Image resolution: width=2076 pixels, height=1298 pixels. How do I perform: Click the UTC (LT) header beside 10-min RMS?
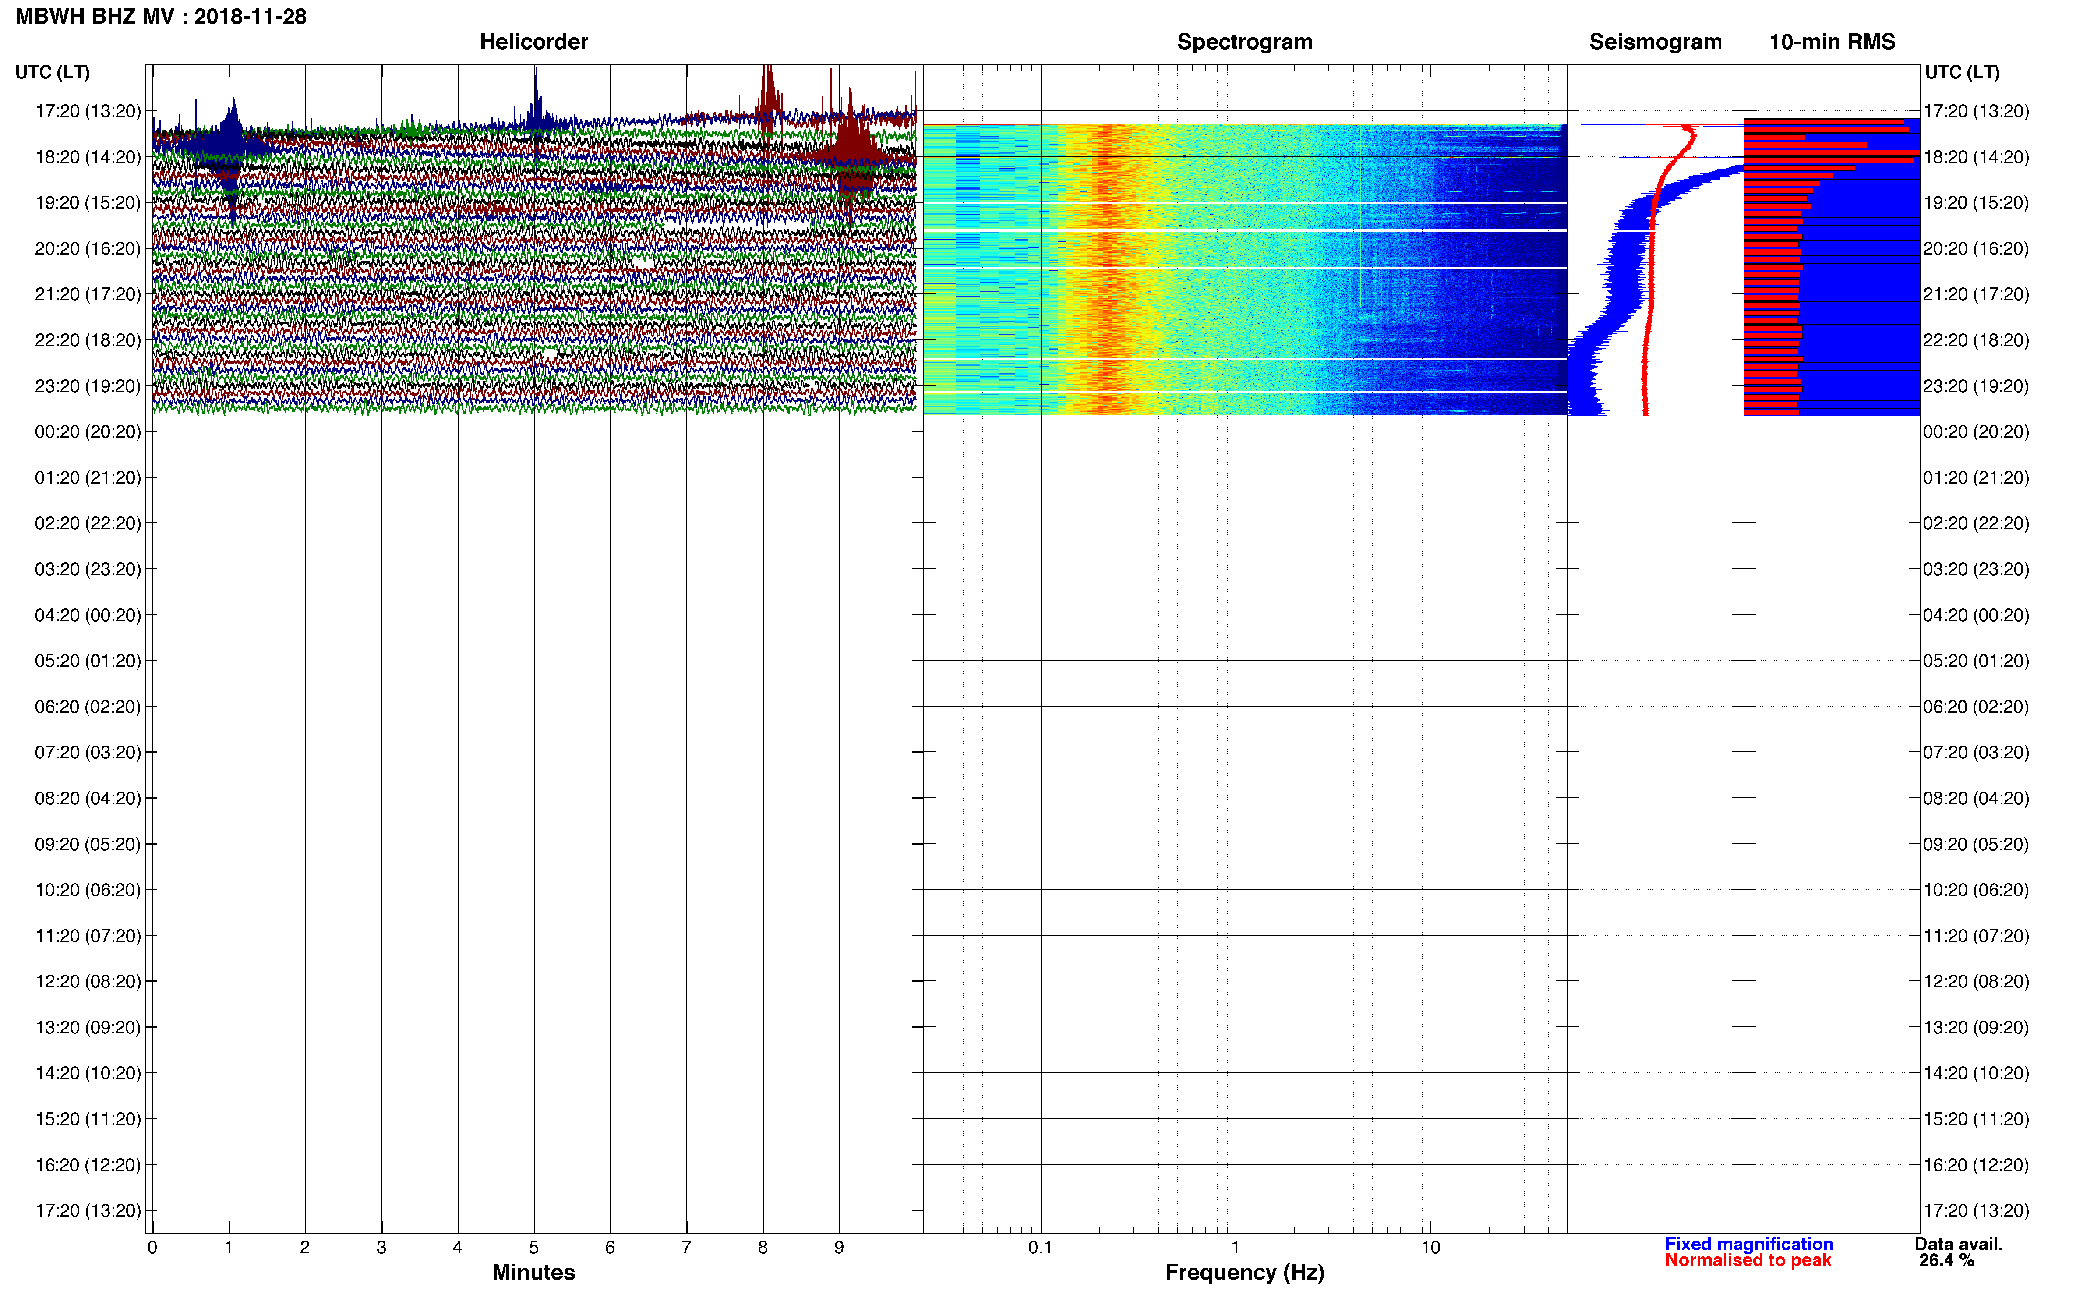1962,72
